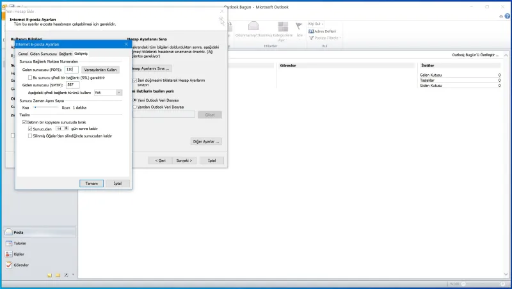
Task: Adjust the zoom slider in status bar
Action: 483,284
